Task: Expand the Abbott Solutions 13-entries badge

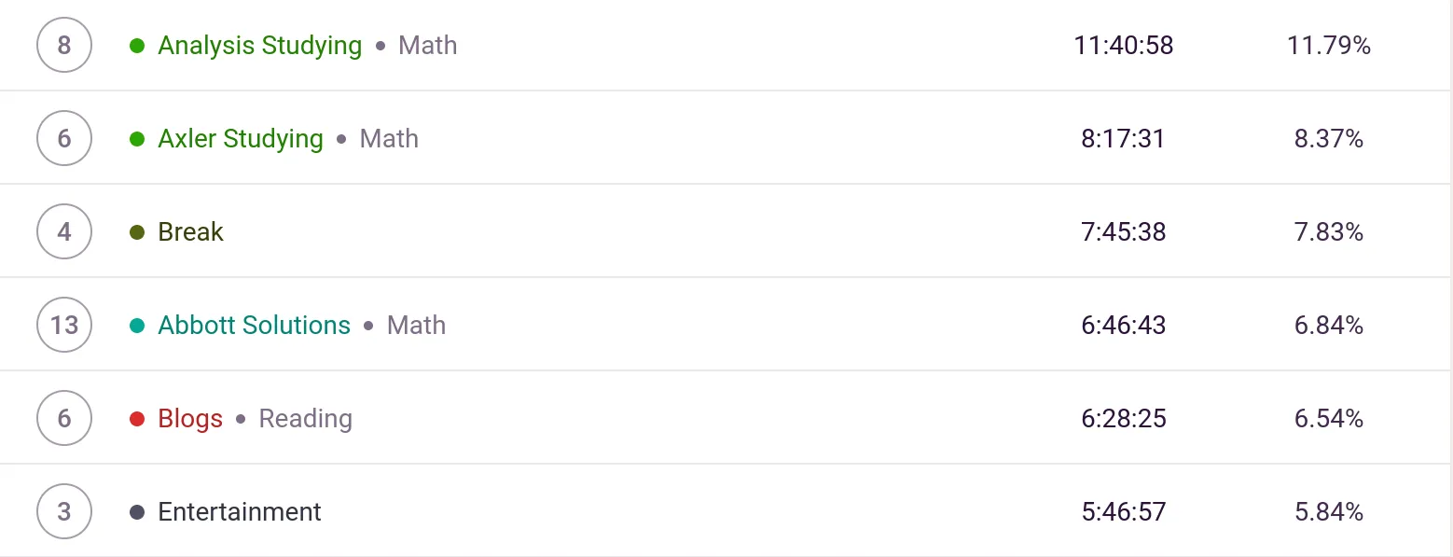Action: click(64, 325)
